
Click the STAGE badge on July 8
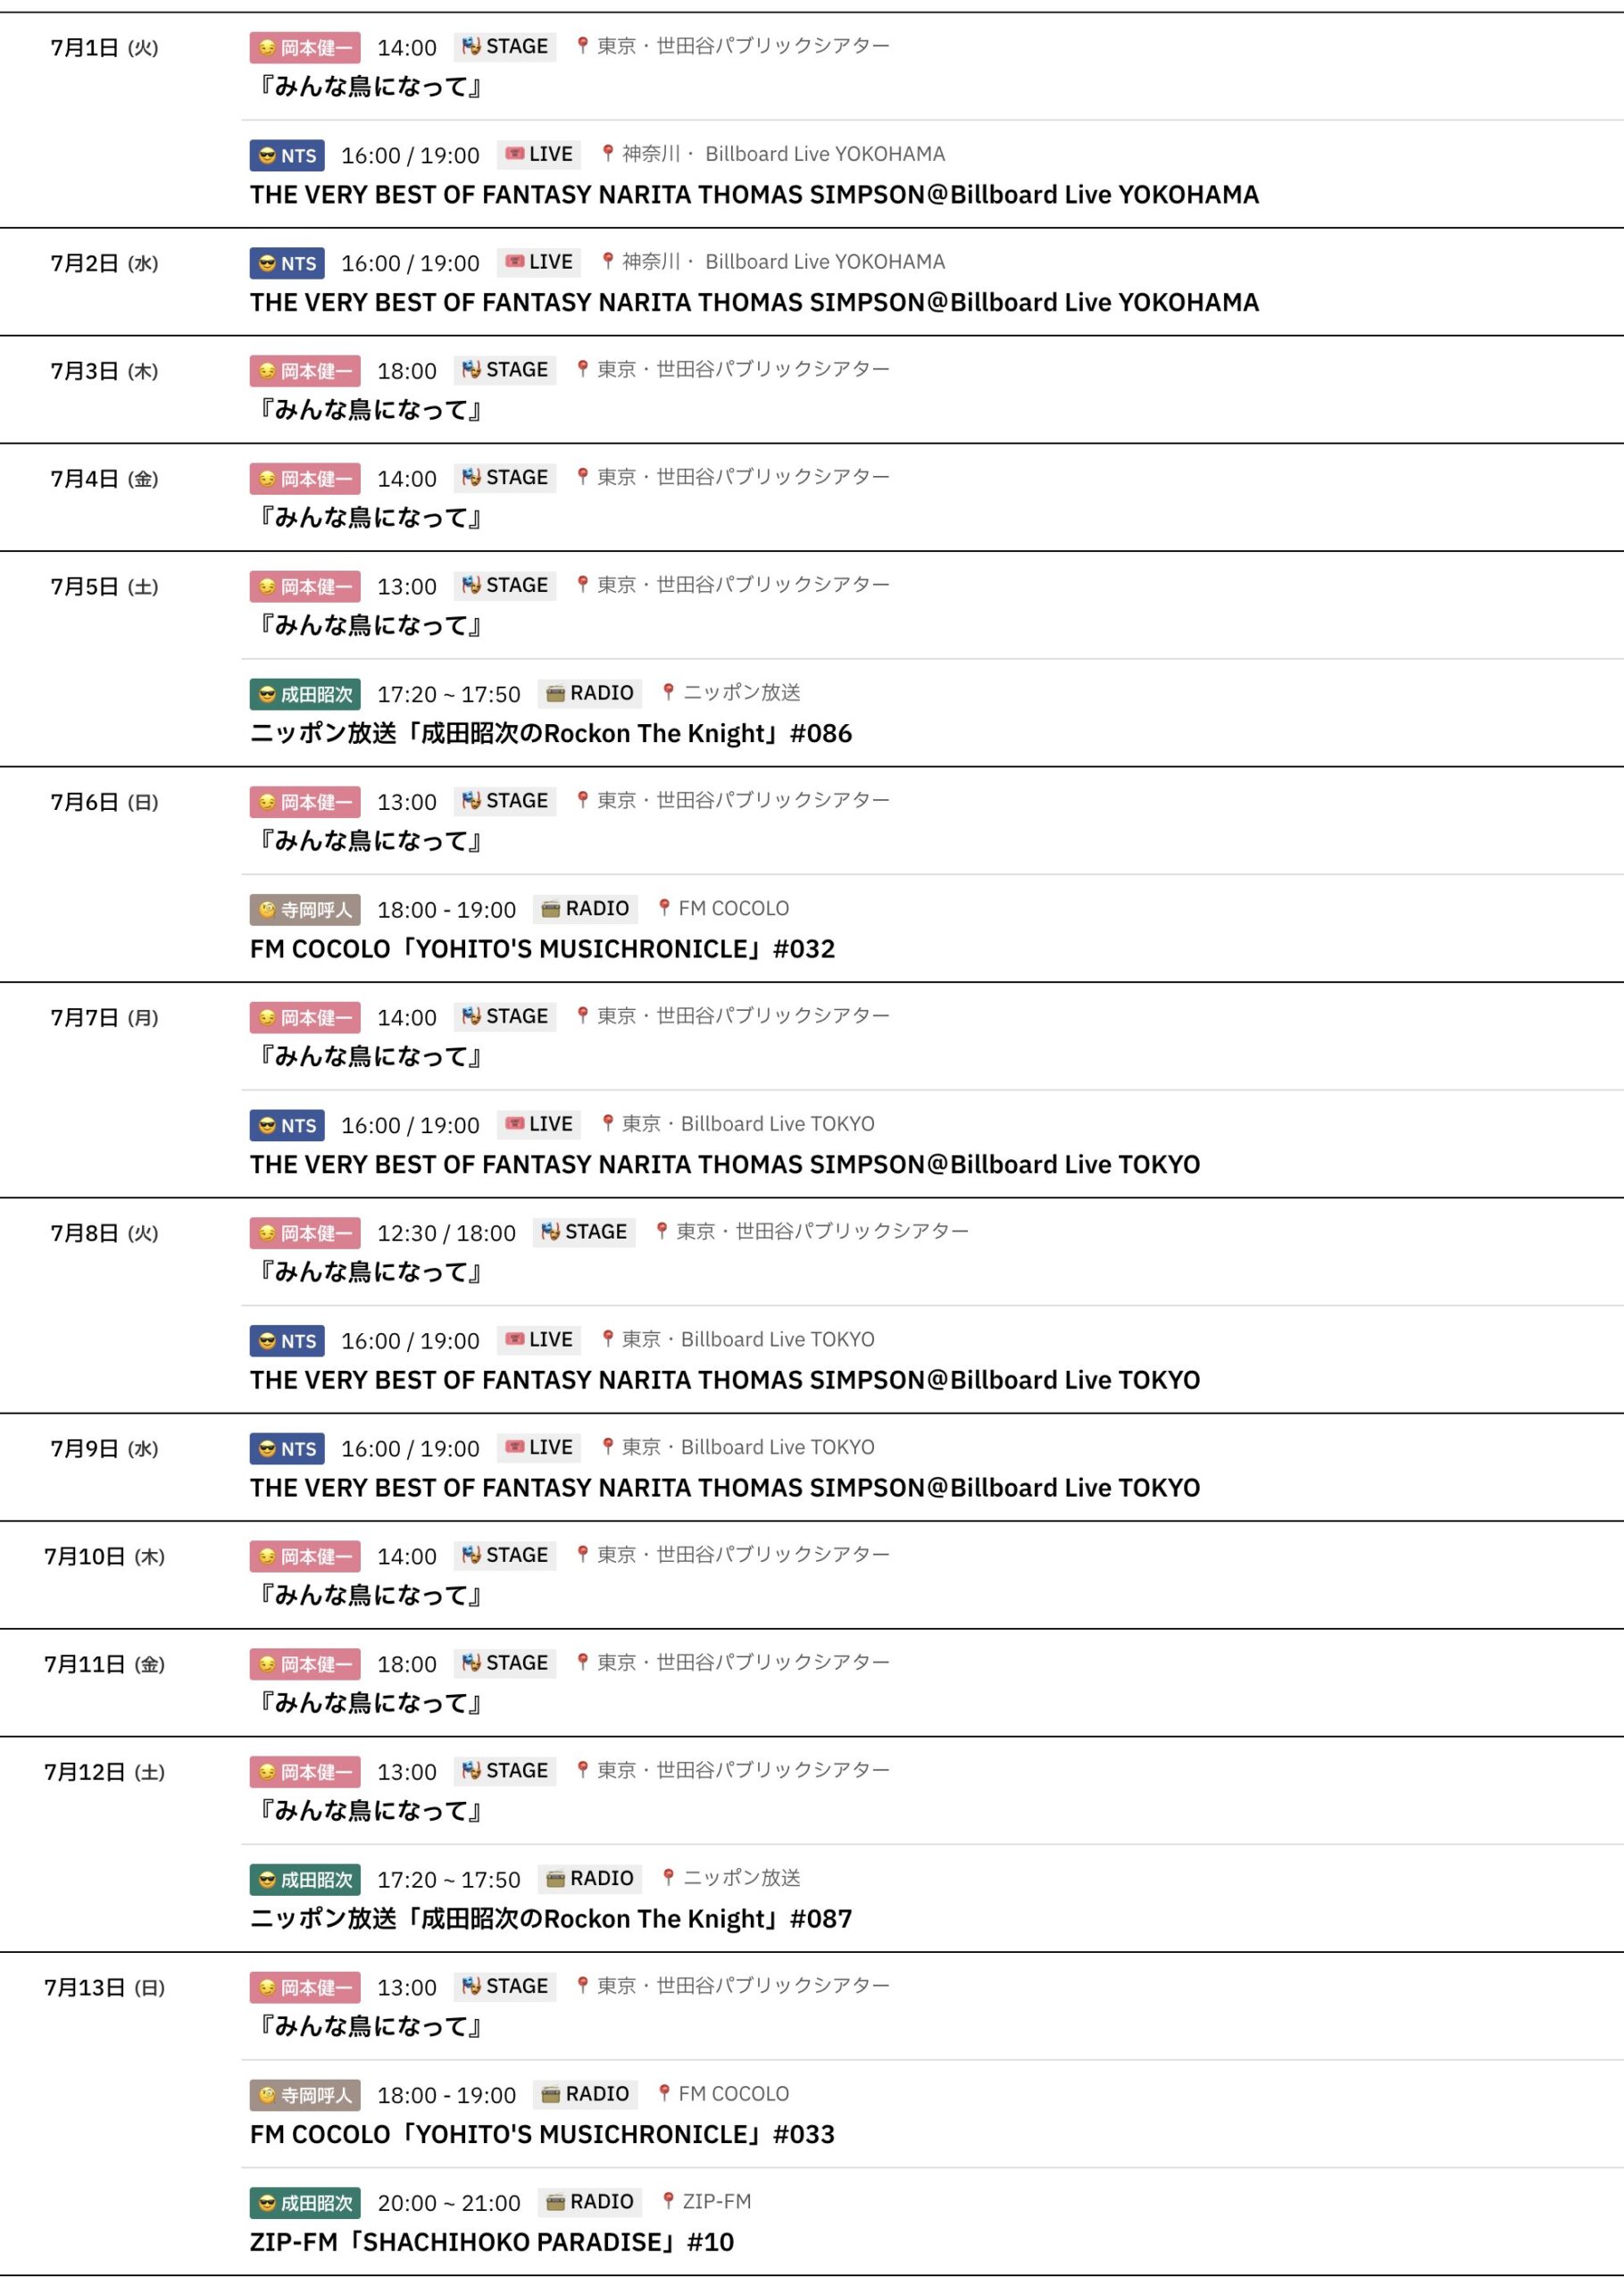[585, 1232]
